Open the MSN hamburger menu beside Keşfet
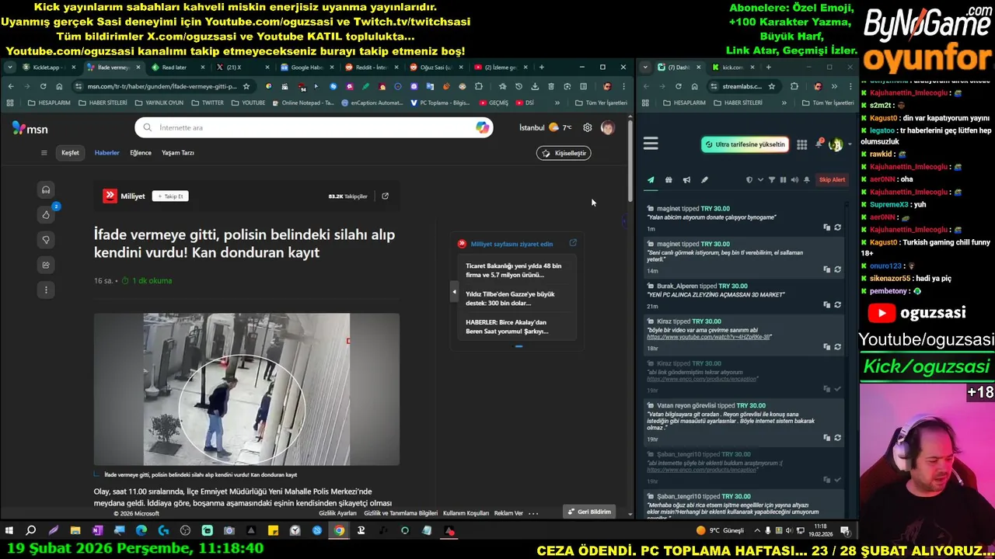The height and width of the screenshot is (559, 995). coord(44,153)
